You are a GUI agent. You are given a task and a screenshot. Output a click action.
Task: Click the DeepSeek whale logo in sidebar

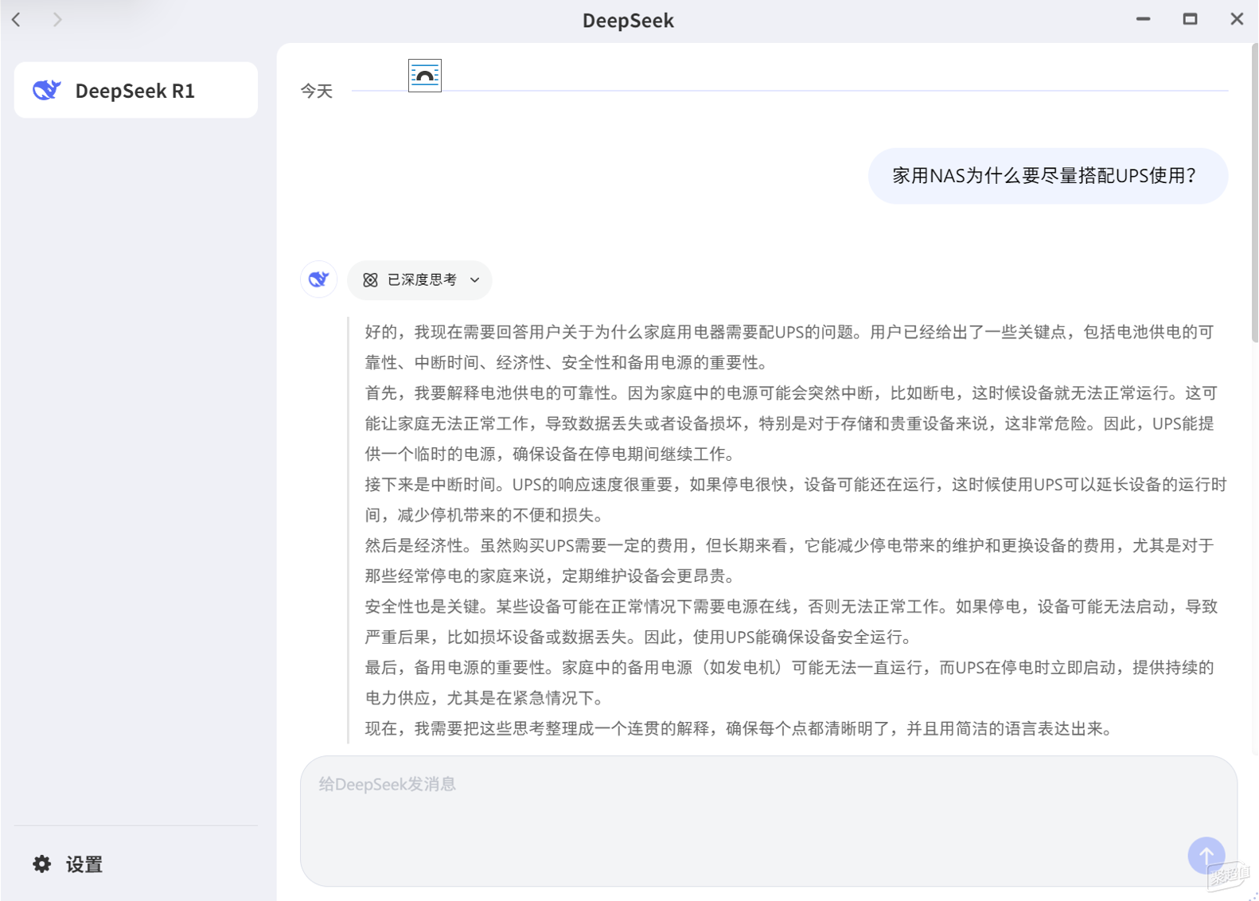coord(47,90)
